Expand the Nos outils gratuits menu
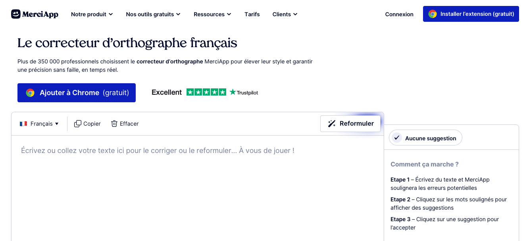529x241 pixels. click(153, 14)
